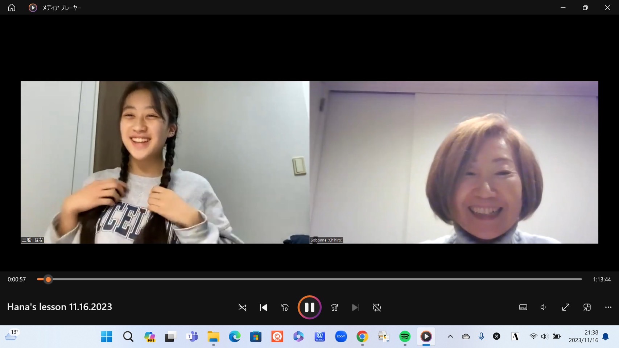The width and height of the screenshot is (619, 348).
Task: Toggle shuffle mode
Action: [242, 307]
